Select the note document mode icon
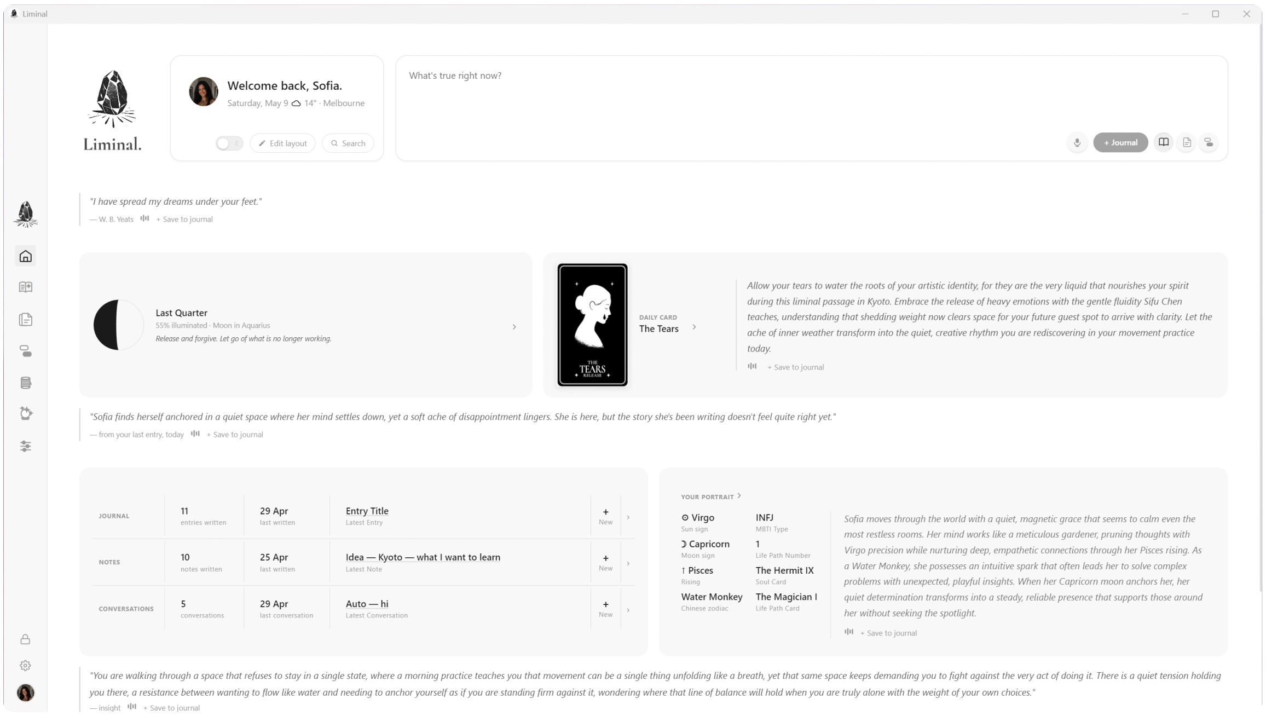Screen dimensions: 1266x716 [x=1187, y=143]
